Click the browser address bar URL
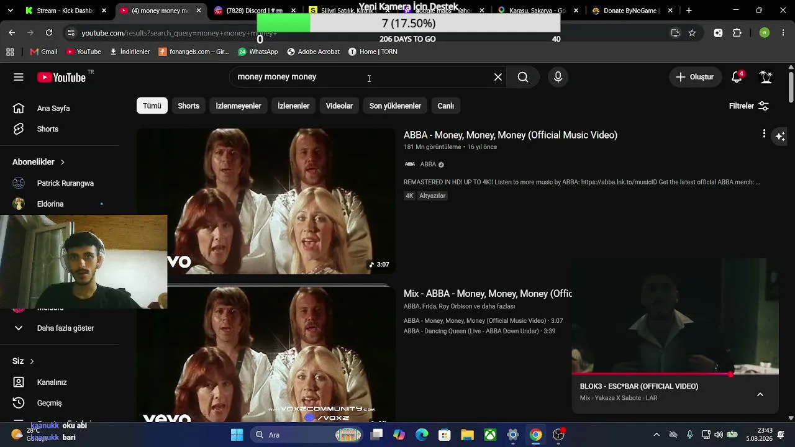The image size is (795, 447). point(179,33)
